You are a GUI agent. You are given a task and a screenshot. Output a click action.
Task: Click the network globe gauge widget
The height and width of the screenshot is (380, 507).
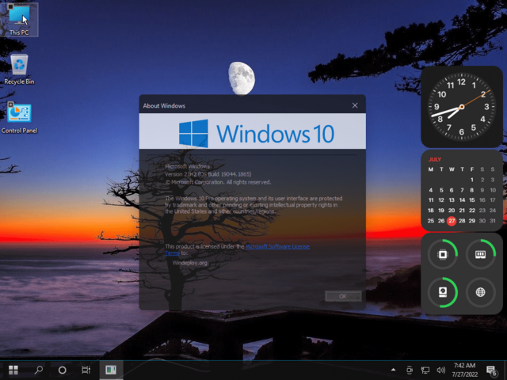click(x=481, y=292)
